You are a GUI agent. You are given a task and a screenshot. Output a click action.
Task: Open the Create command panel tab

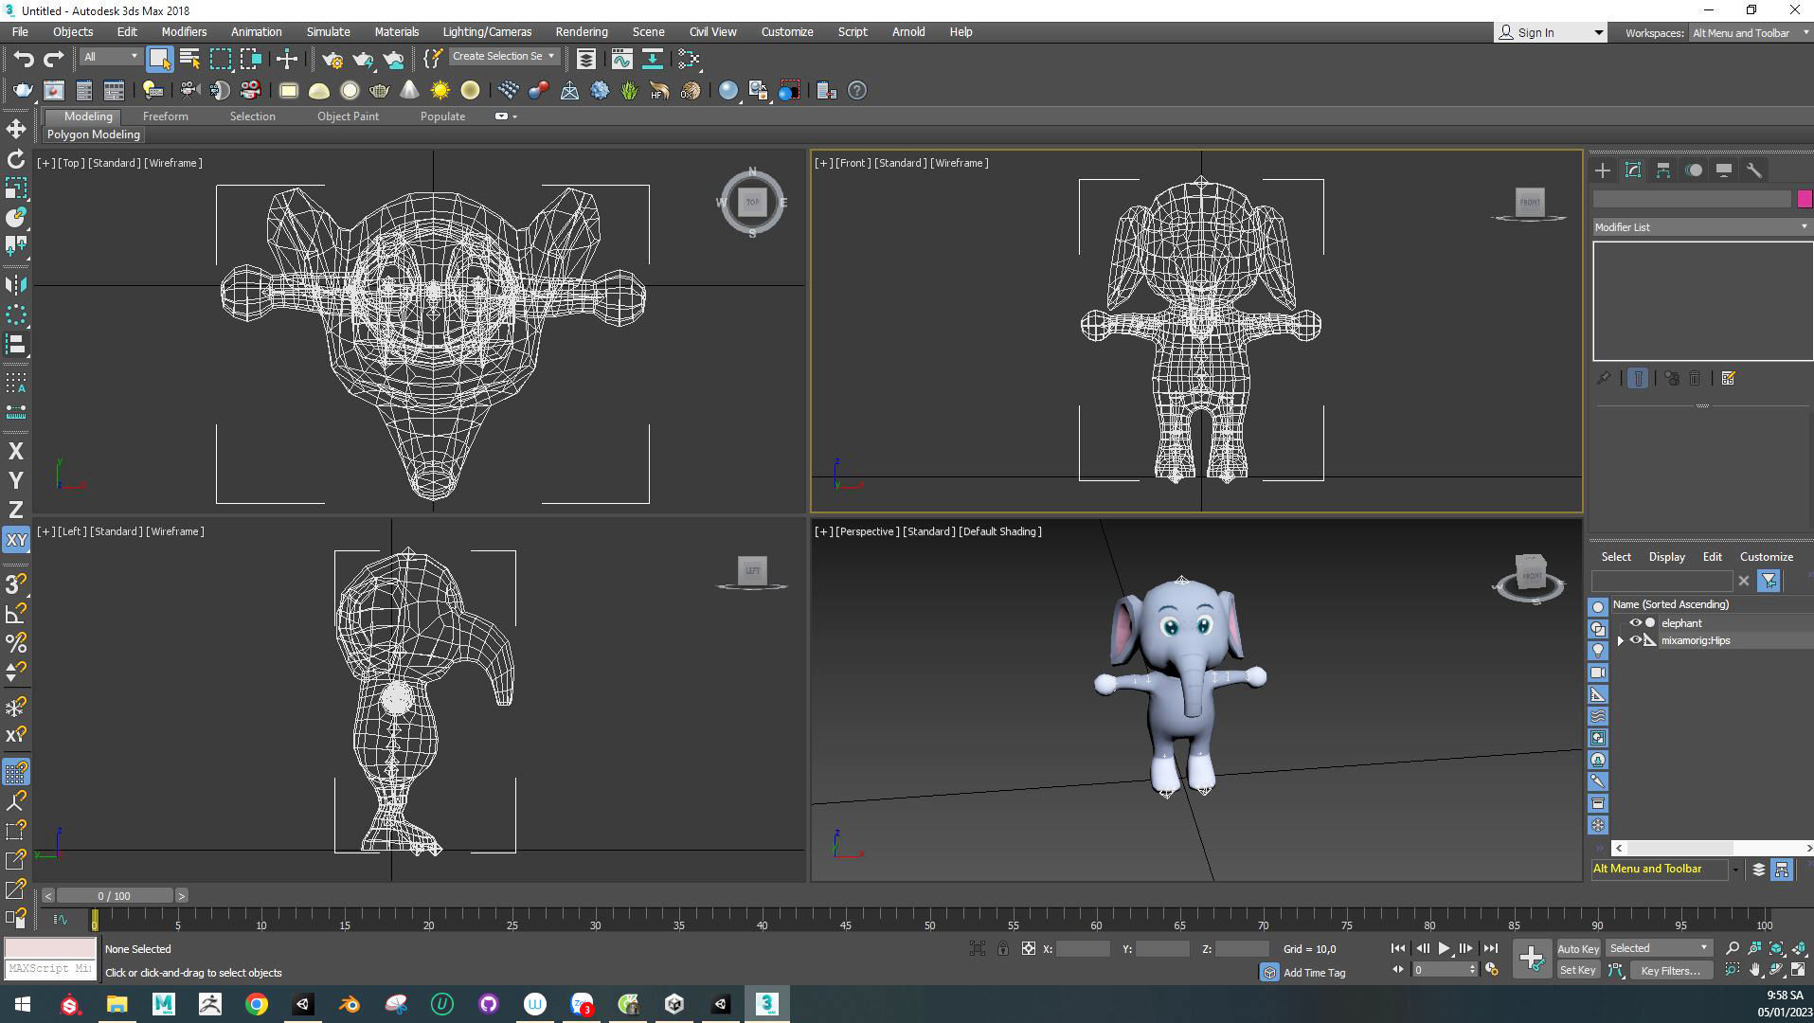click(1603, 170)
